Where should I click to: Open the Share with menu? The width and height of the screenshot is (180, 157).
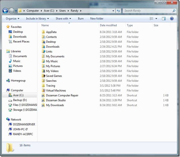click(x=63, y=19)
